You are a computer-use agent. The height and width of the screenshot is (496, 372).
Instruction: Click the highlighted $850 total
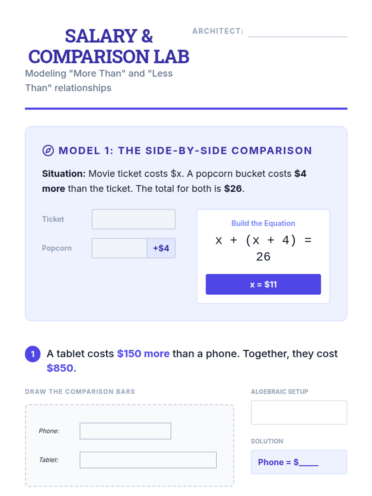coord(60,368)
